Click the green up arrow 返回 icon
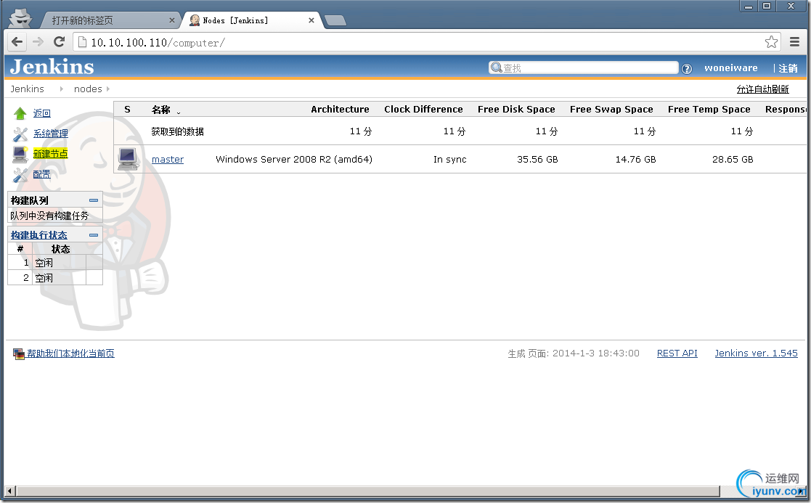811x503 pixels. pyautogui.click(x=20, y=113)
